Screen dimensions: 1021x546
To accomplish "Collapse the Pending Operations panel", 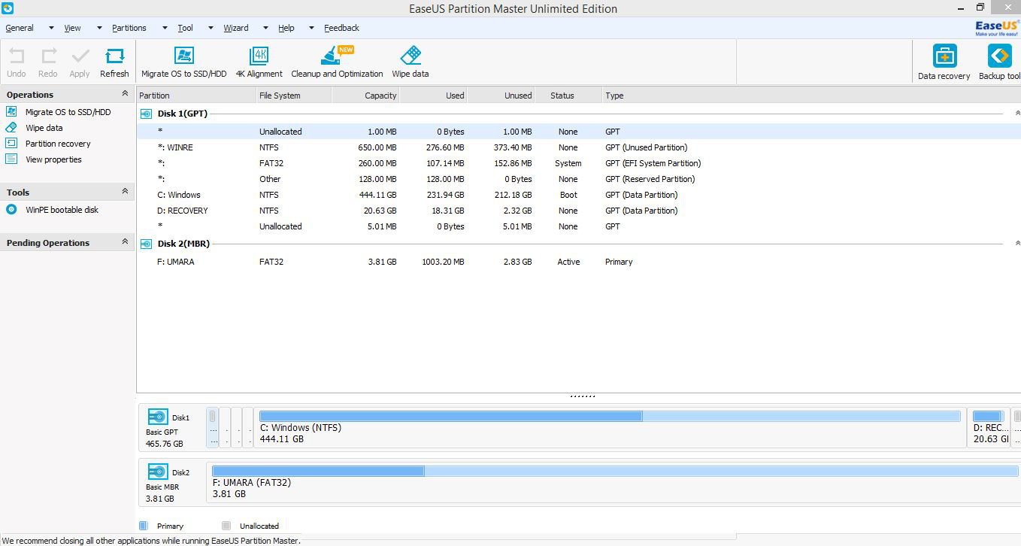I will (x=125, y=242).
